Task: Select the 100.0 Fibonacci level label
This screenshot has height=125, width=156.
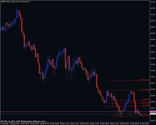Action: [x=145, y=89]
